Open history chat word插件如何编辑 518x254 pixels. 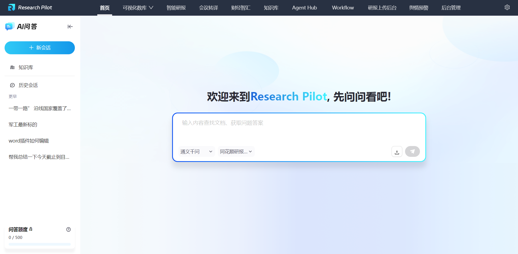click(x=29, y=141)
